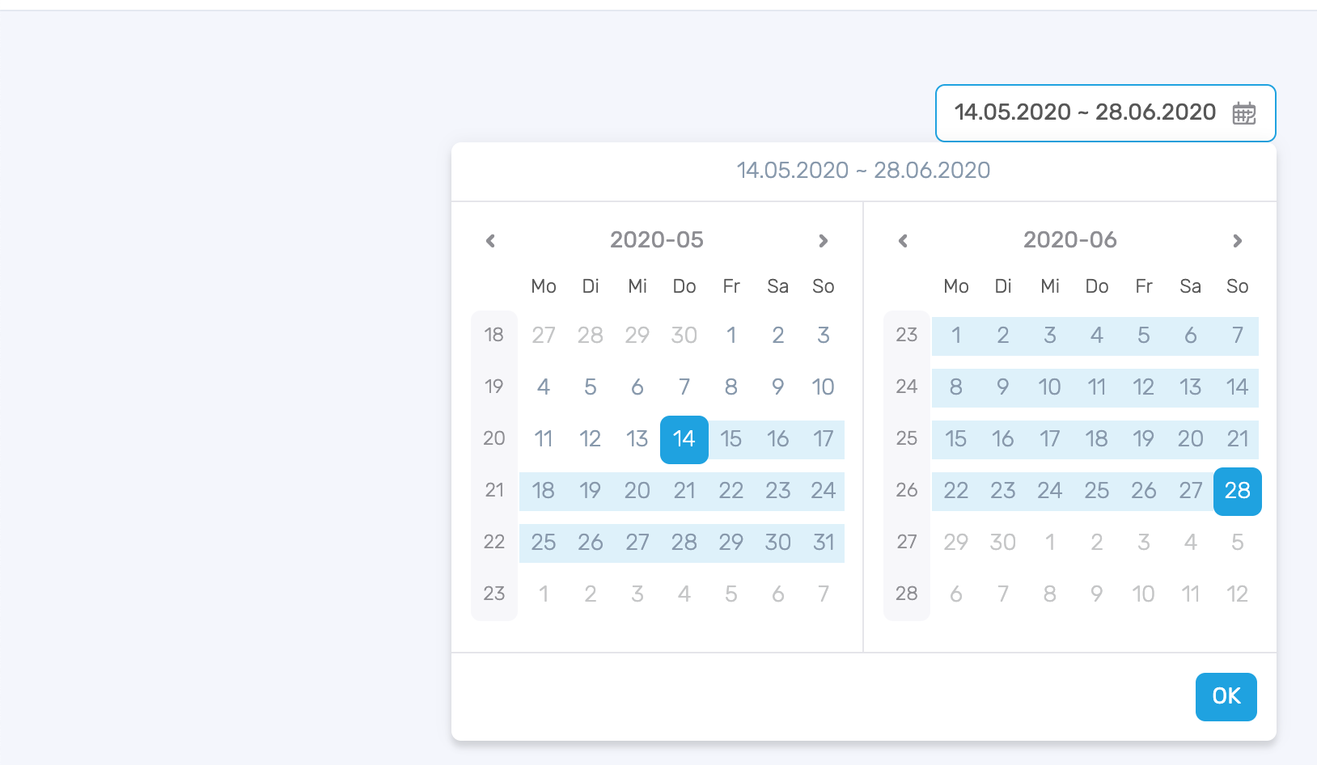The height and width of the screenshot is (765, 1317).
Task: Go to next month from 2020-05
Action: pos(824,241)
